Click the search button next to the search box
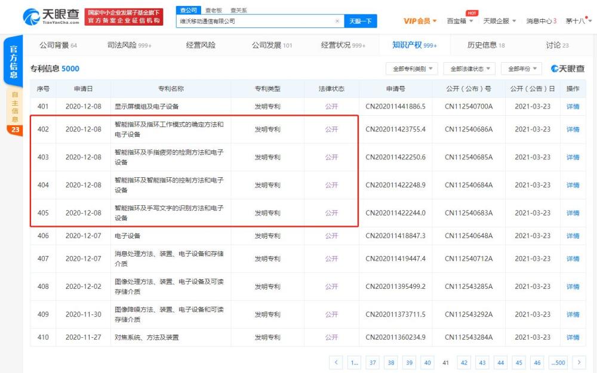This screenshot has height=373, width=597. coord(361,21)
